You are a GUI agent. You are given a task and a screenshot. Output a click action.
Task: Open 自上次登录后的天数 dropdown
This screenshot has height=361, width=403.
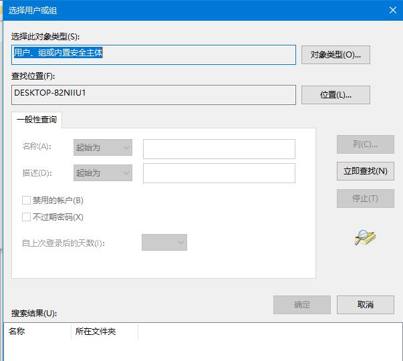(x=164, y=242)
